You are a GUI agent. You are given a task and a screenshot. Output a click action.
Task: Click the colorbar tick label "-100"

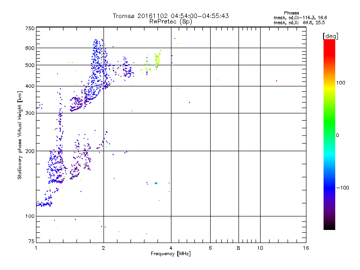coord(342,188)
